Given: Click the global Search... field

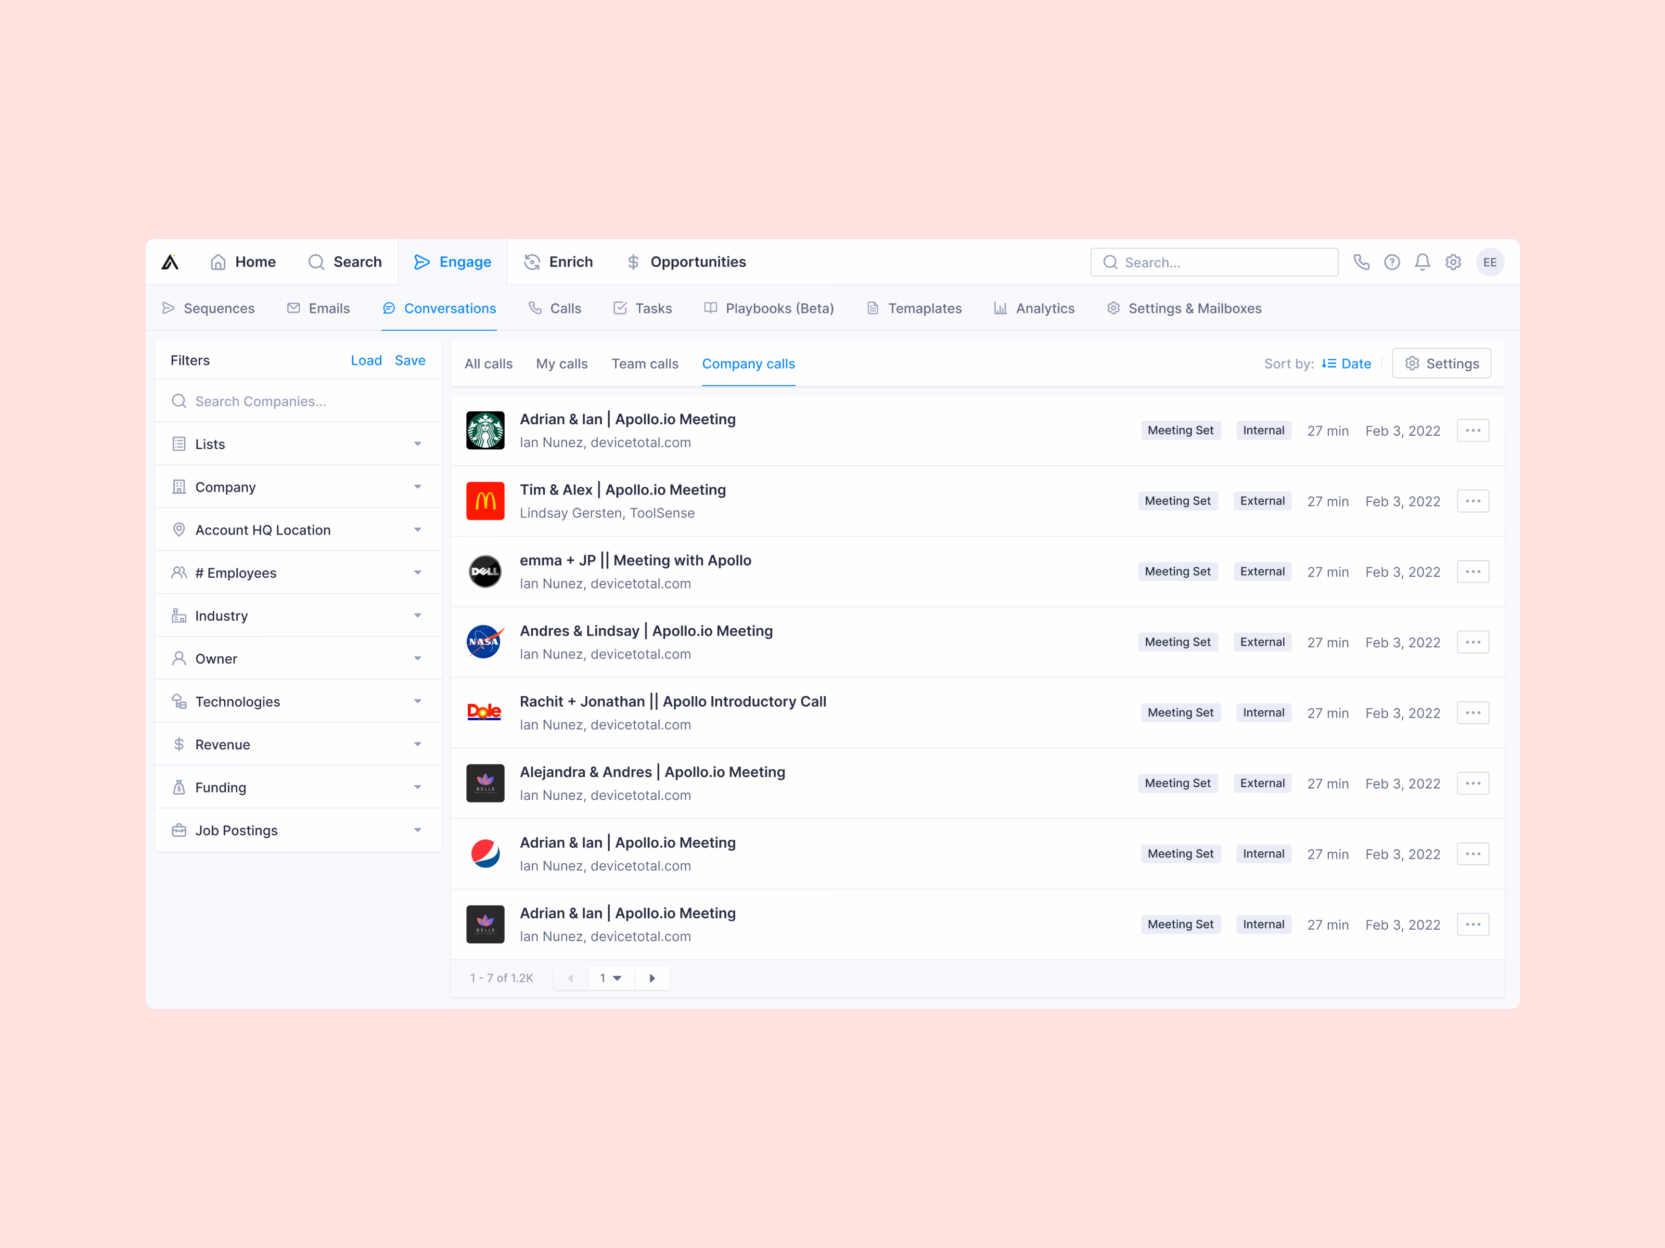Looking at the screenshot, I should (x=1214, y=263).
